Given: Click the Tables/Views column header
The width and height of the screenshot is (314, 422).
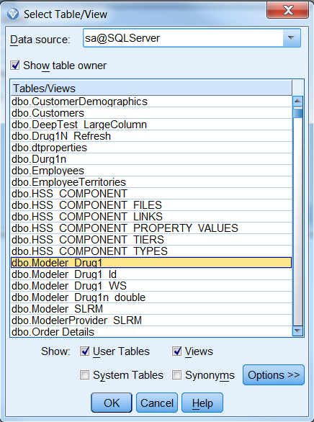Looking at the screenshot, I should point(151,89).
